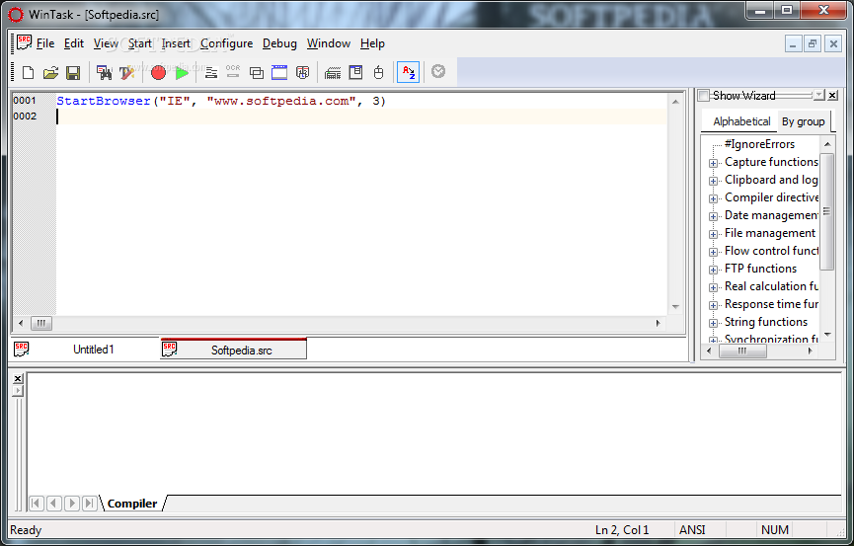Go to previous output tab arrow
Screen dimensions: 854x546
point(54,503)
